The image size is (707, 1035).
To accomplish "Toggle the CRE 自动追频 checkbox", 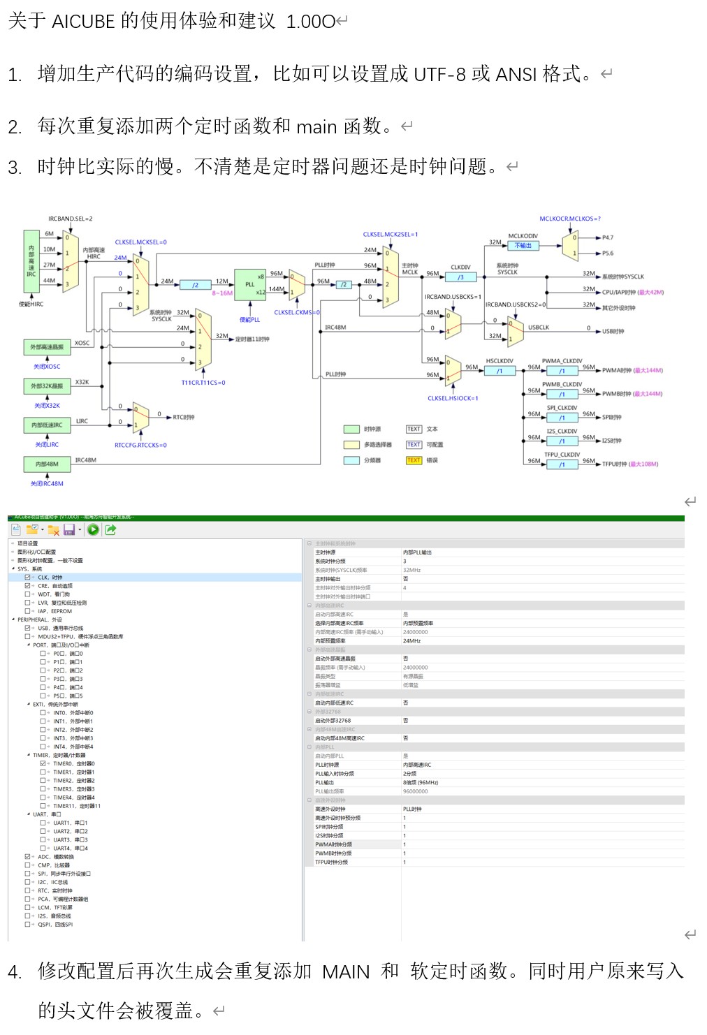I will (27, 586).
